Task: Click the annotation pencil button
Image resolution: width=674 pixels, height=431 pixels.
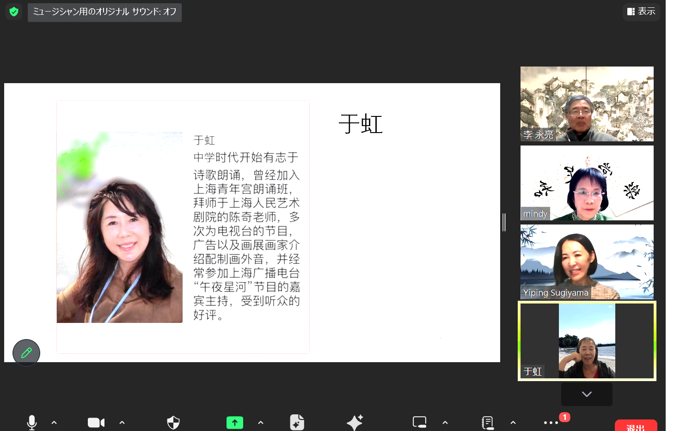Action: click(26, 353)
